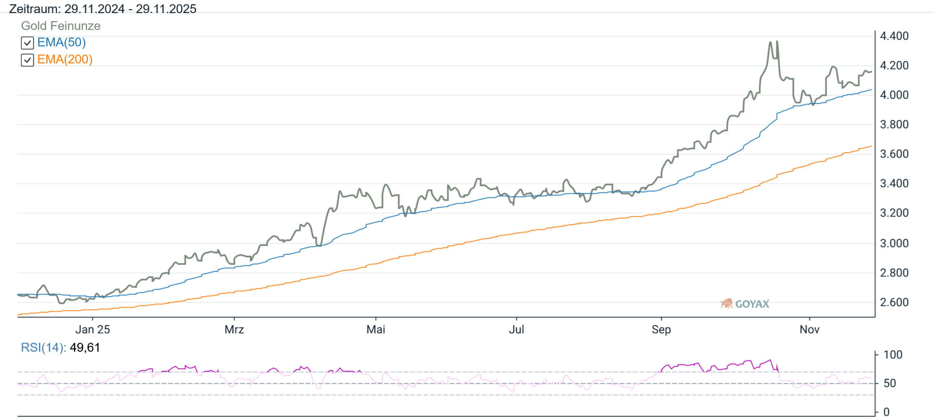The width and height of the screenshot is (933, 420).
Task: Click the Nov axis label
Action: point(809,330)
